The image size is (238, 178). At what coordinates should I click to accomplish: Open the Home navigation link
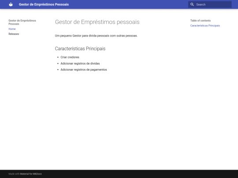[12, 29]
